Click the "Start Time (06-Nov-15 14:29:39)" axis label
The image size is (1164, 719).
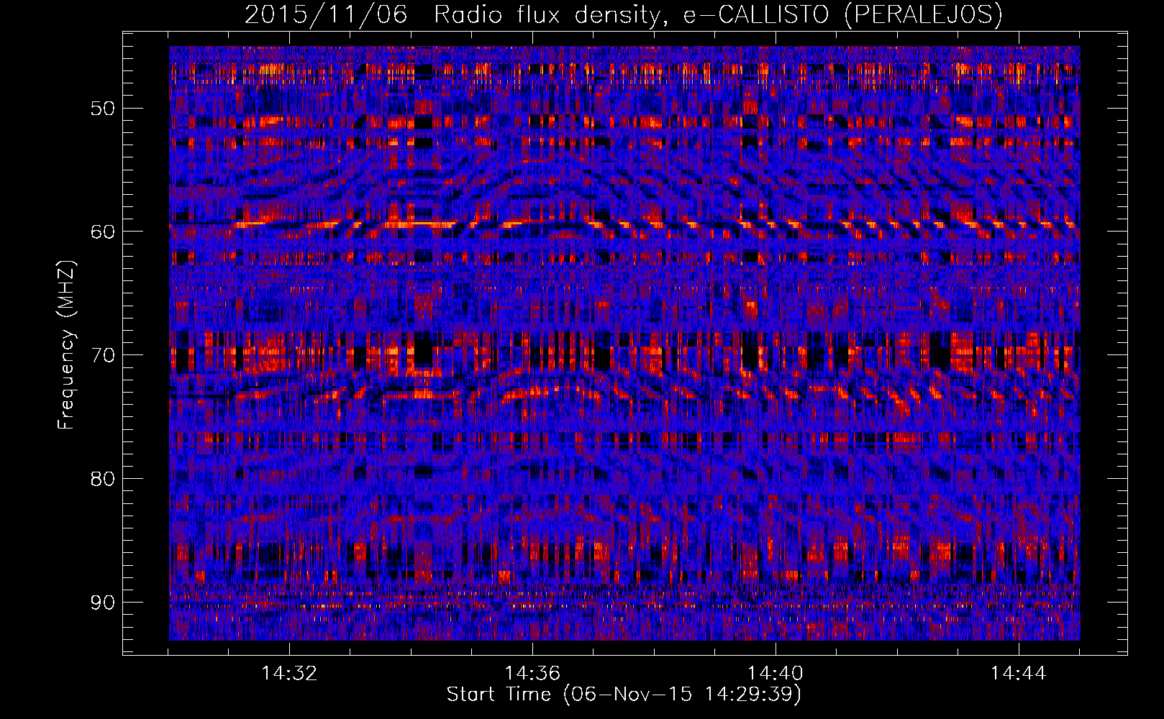coord(624,695)
